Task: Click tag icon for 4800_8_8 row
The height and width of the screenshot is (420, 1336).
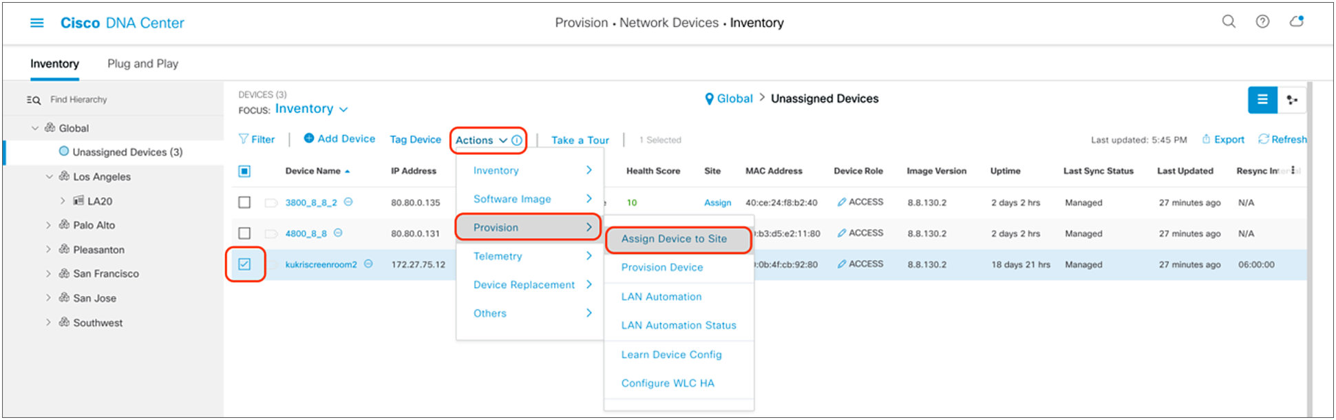Action: 271,233
